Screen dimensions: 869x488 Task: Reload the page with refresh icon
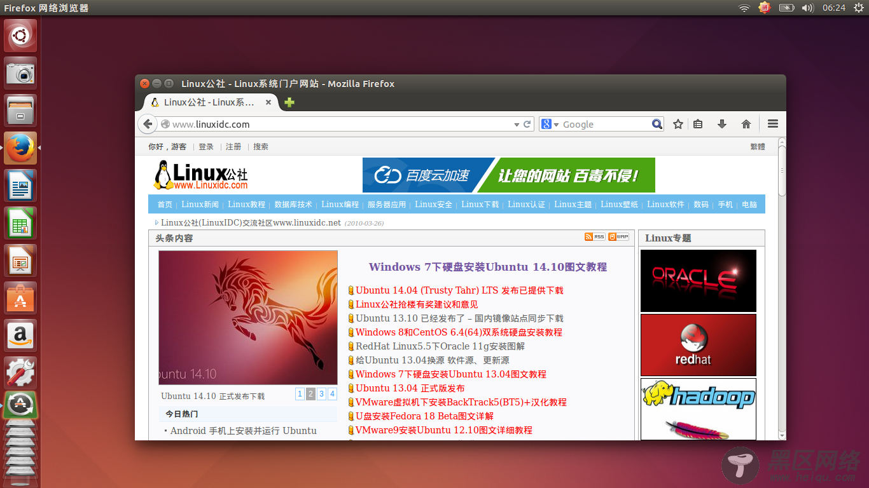[527, 125]
